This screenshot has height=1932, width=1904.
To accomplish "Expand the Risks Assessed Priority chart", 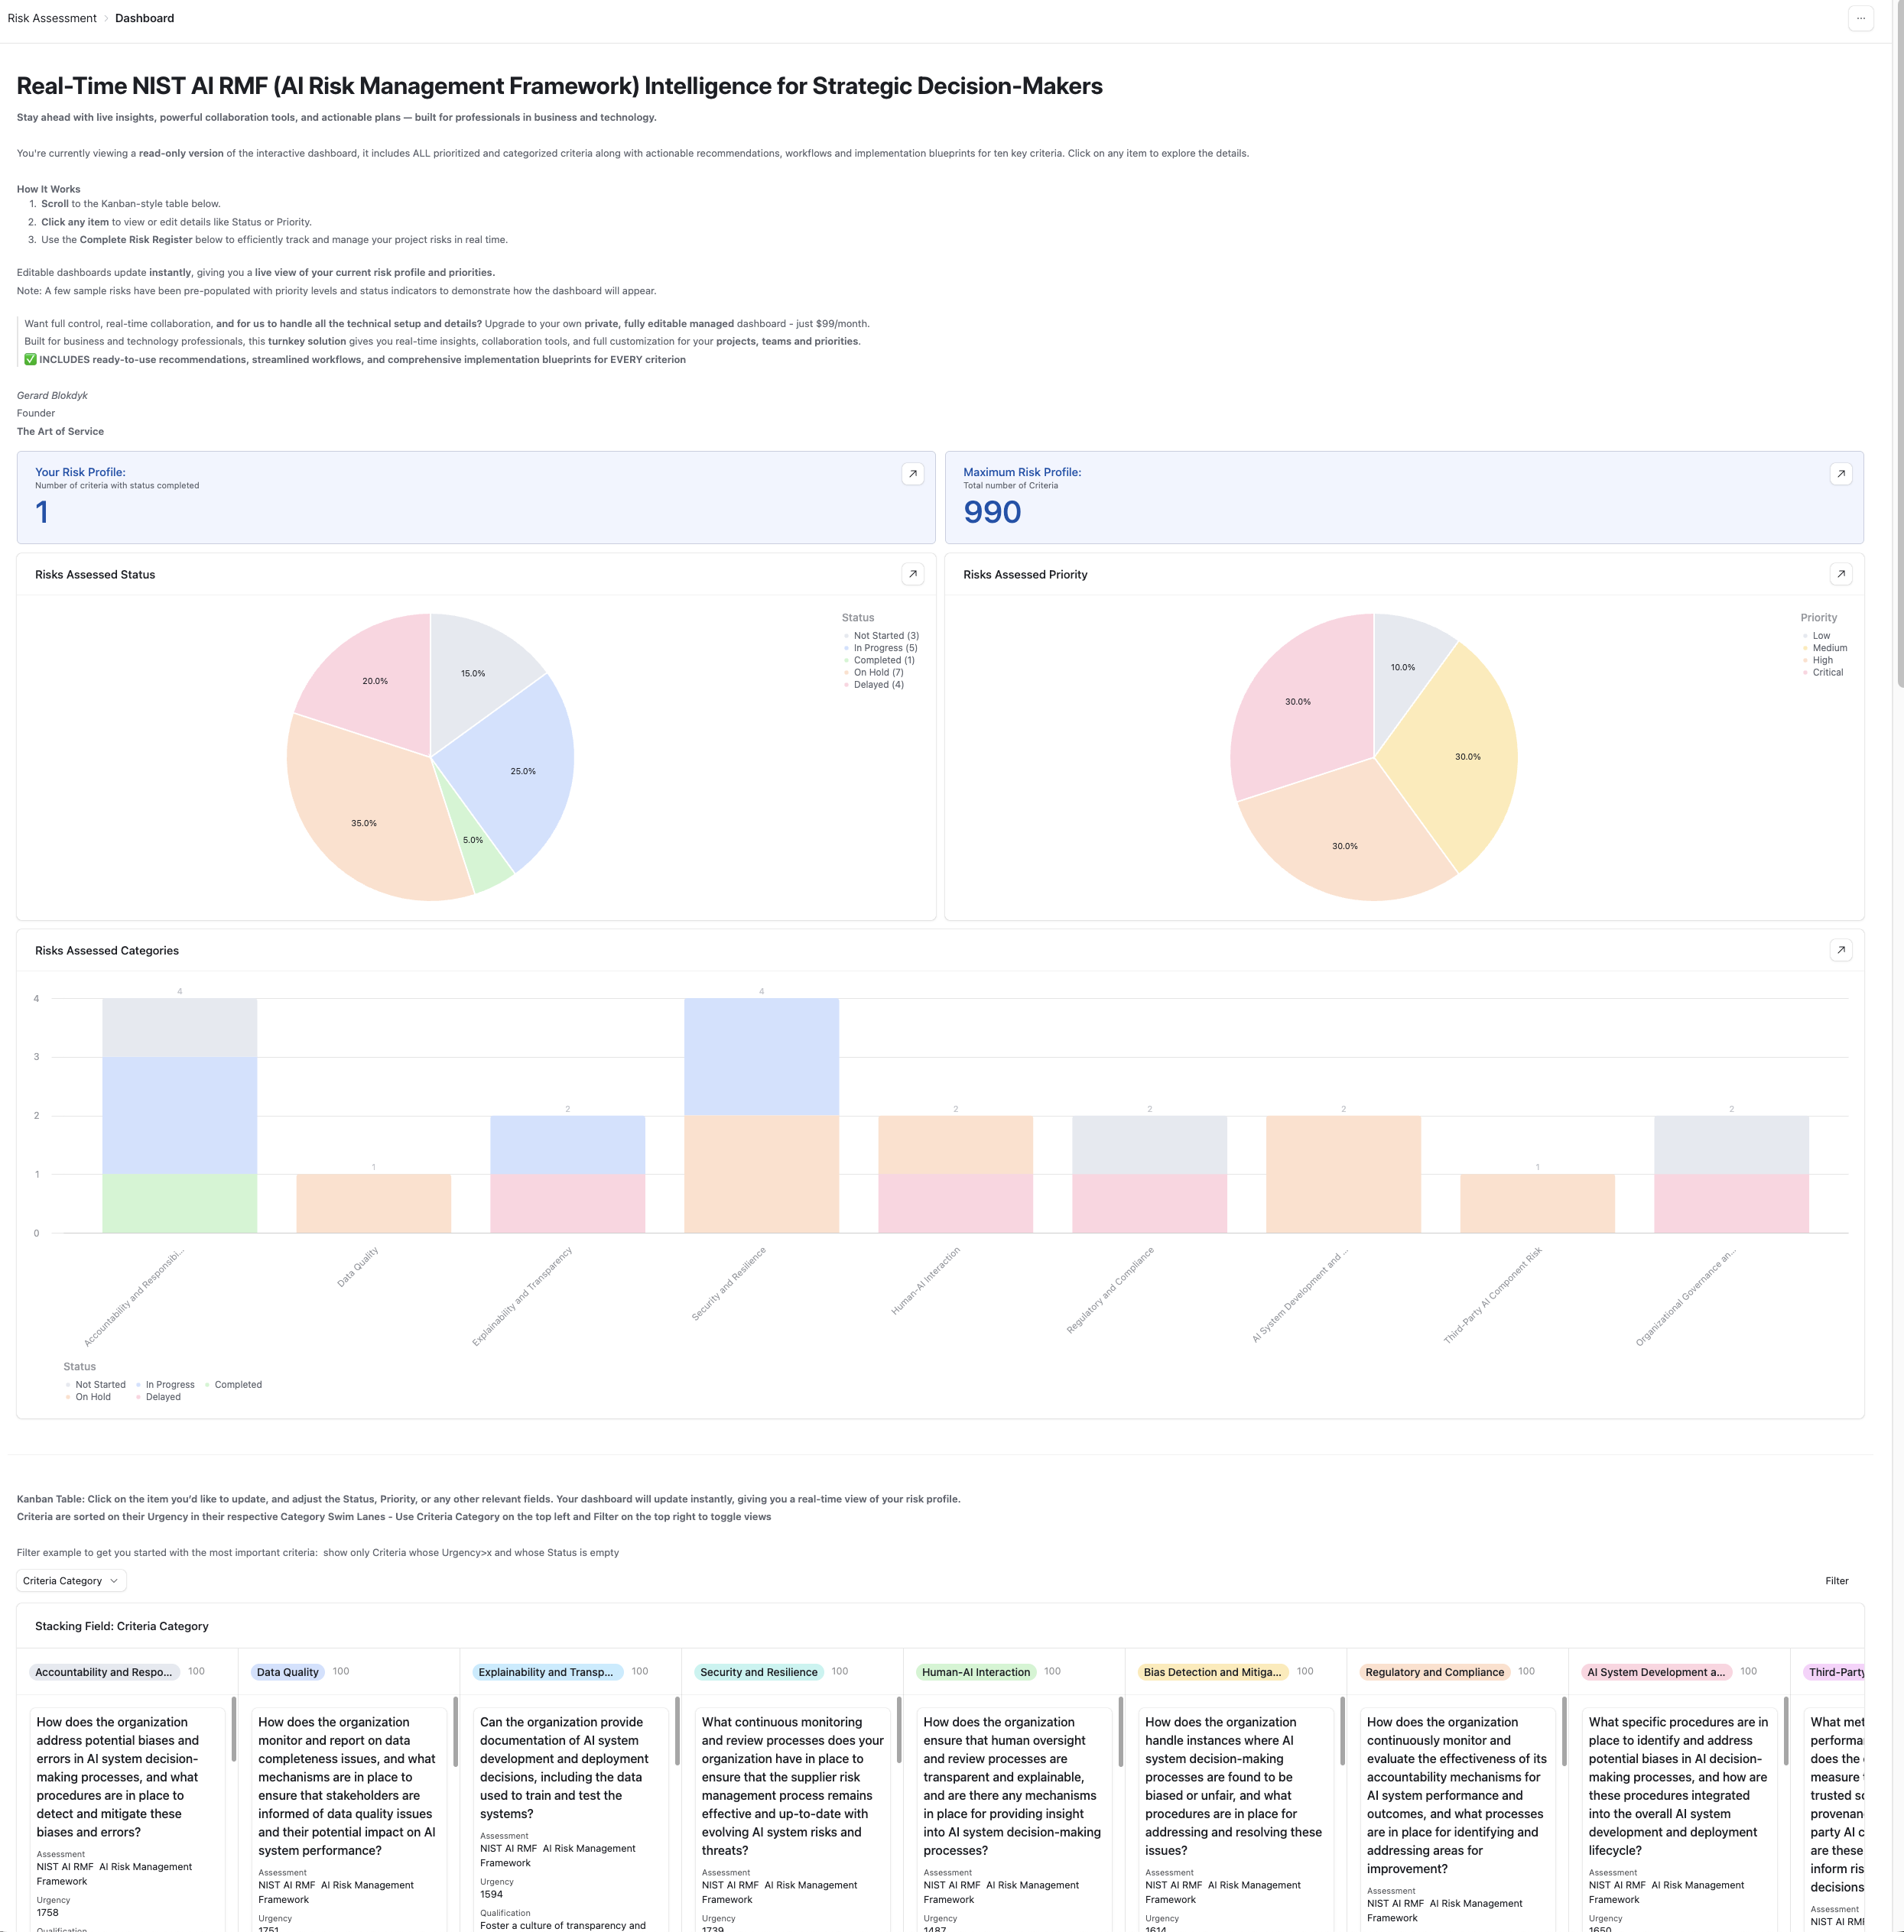I will pyautogui.click(x=1841, y=574).
